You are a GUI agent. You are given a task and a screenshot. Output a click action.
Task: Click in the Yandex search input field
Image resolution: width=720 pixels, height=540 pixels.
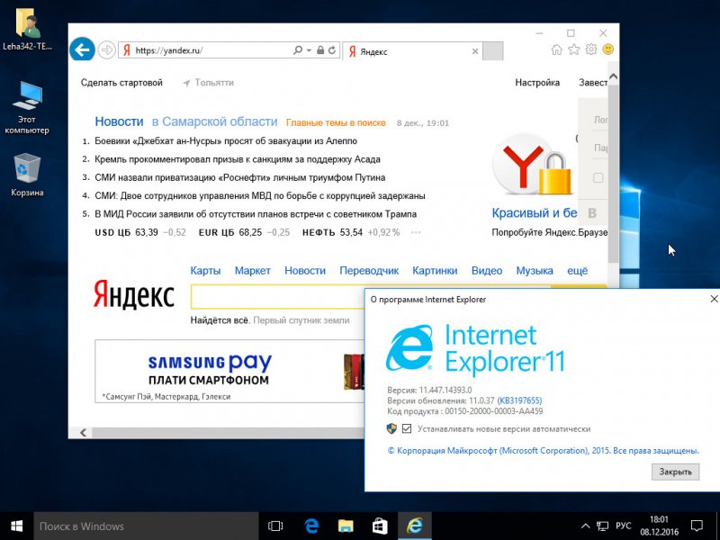[x=277, y=298]
